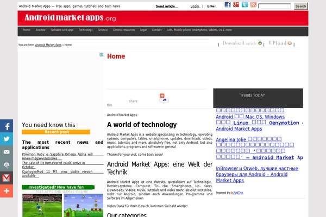Open Technology menu item
Viewport: 326px width, 217px height.
86,30
